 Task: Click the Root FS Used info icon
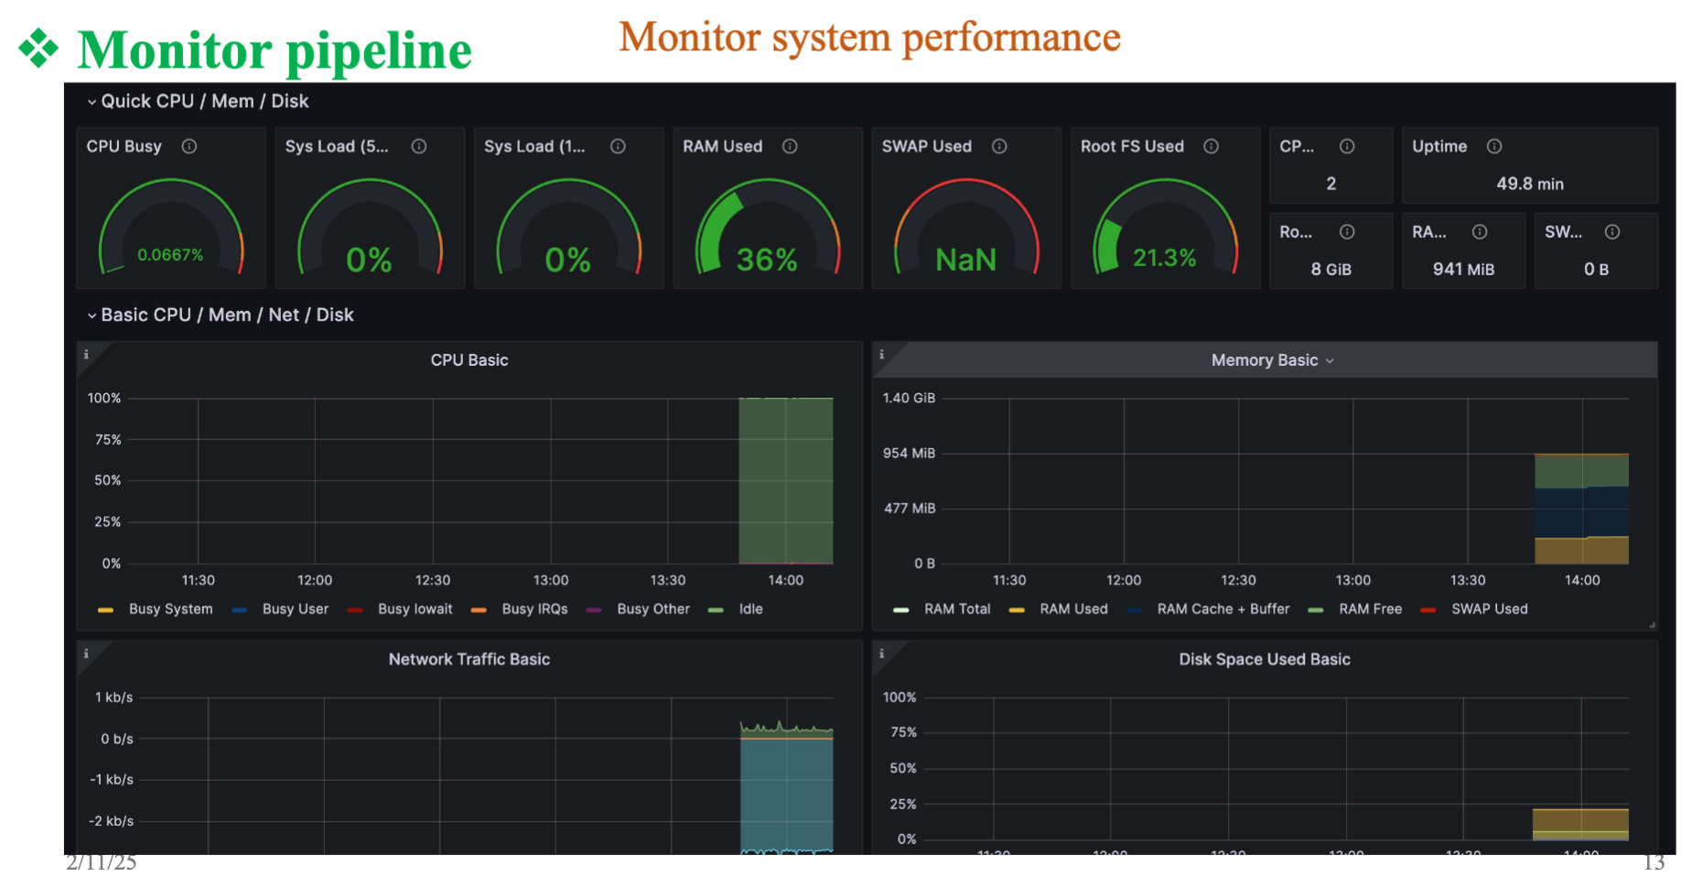click(1211, 146)
